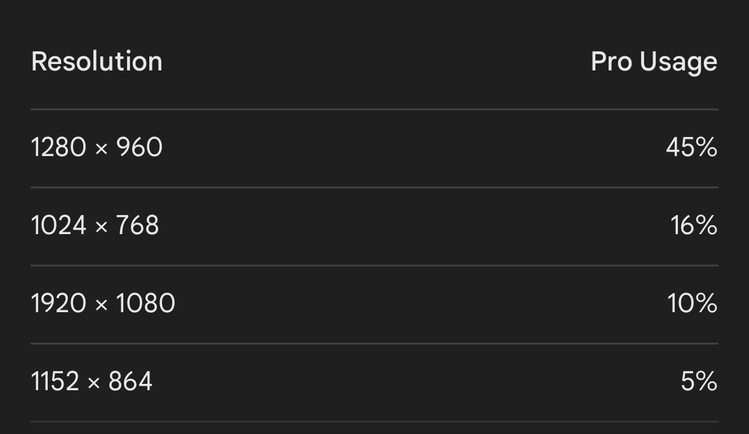The height and width of the screenshot is (434, 749).
Task: Click the 1920 width number
Action: click(x=58, y=303)
